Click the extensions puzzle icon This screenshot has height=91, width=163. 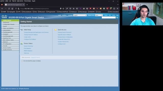click(x=114, y=9)
